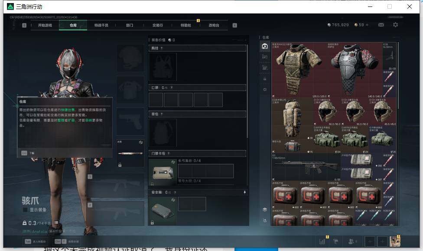Screen dimensions: 423x251
Task: Click the rifle in the warehouse
Action: 306,167
